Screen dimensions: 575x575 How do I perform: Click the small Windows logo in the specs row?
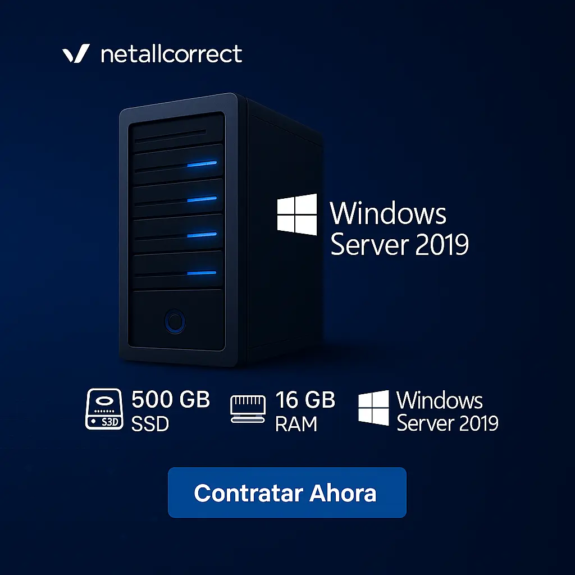(373, 408)
